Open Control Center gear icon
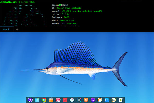Viewport: 154px width, 103px height. coord(72,100)
